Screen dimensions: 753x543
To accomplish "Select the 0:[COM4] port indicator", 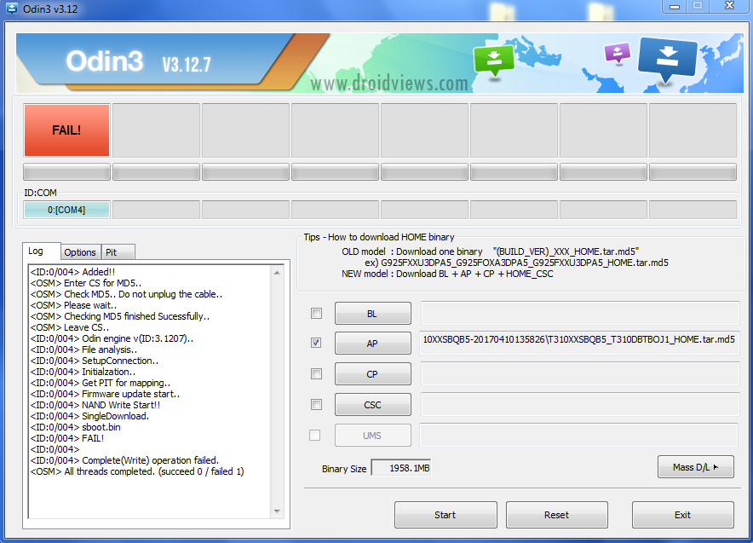I will (66, 210).
